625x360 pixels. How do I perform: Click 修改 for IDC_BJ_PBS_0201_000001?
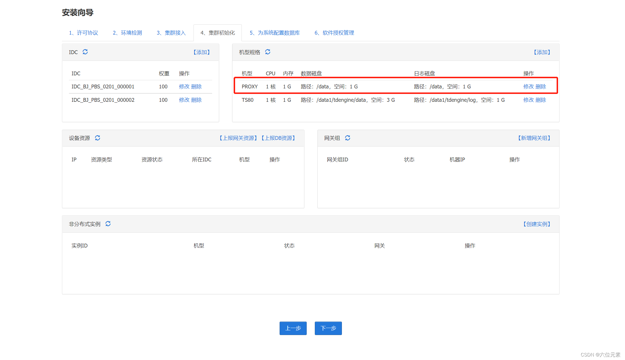coord(184,87)
